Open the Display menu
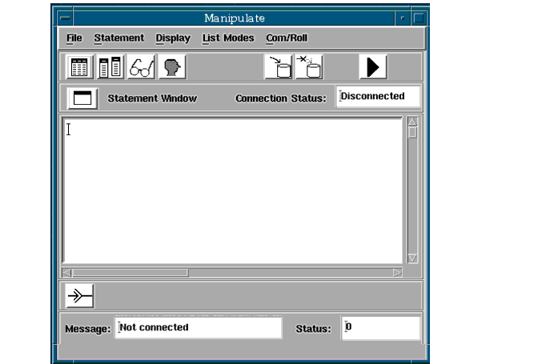Screen dimensions: 538x364 (x=173, y=38)
